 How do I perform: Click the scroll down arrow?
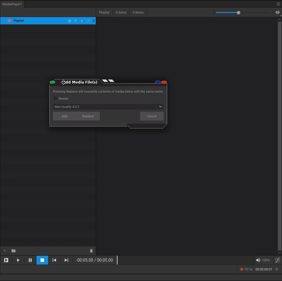tap(279, 253)
